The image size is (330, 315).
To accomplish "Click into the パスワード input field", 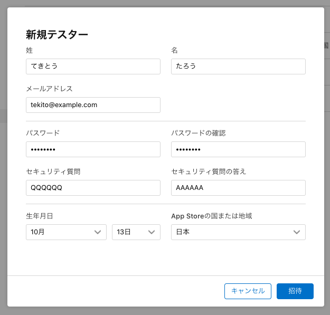I will [93, 149].
